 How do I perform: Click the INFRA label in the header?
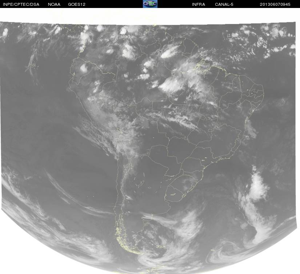coord(199,4)
